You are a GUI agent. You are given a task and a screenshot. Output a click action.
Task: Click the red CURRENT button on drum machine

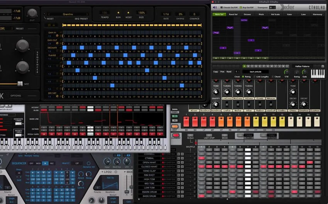click(176, 135)
